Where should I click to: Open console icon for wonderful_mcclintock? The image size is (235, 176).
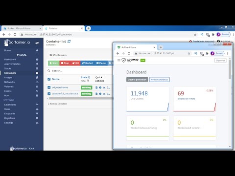(x=108, y=94)
